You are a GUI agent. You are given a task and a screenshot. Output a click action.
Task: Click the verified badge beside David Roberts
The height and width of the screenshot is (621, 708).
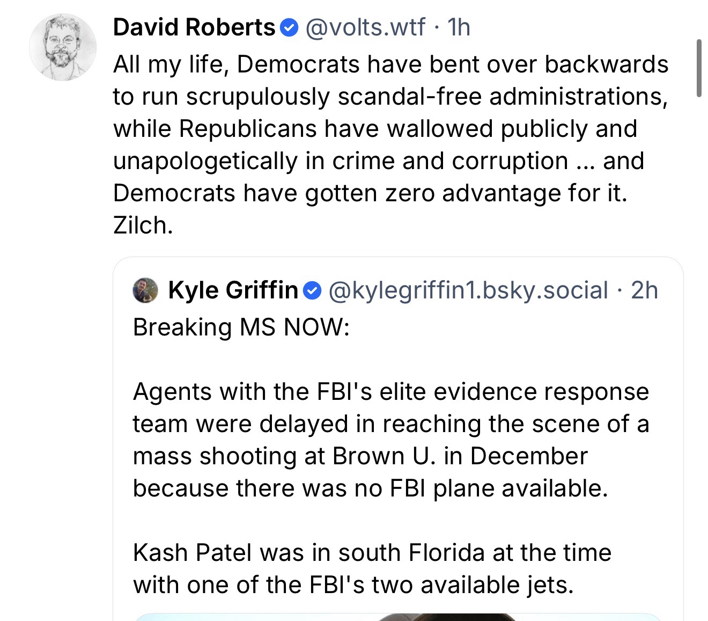coord(290,27)
